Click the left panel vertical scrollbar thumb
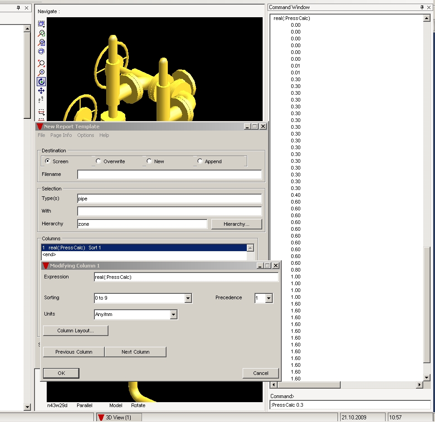Viewport: 435px width, 423px height. click(x=27, y=75)
